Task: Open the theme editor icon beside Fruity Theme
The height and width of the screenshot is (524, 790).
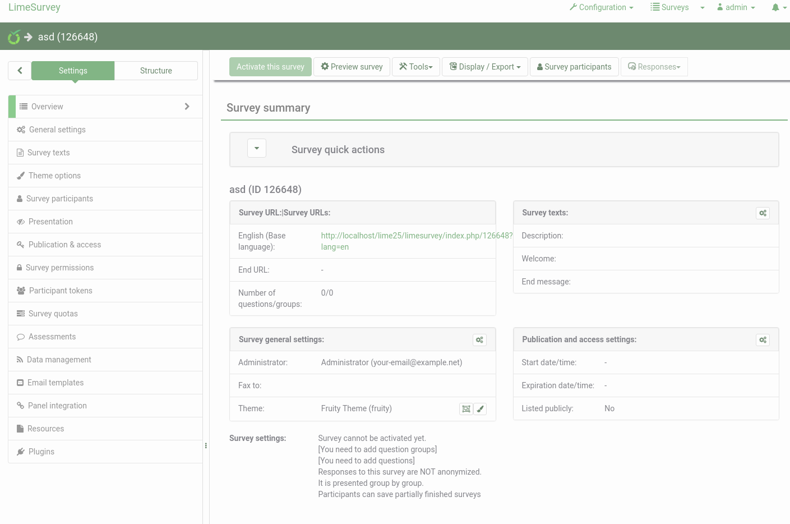Action: tap(466, 409)
